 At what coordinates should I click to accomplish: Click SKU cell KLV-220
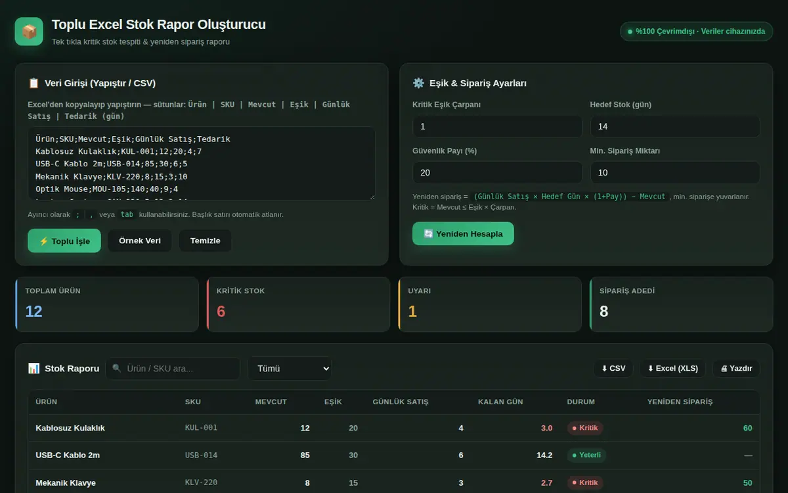[x=201, y=482]
